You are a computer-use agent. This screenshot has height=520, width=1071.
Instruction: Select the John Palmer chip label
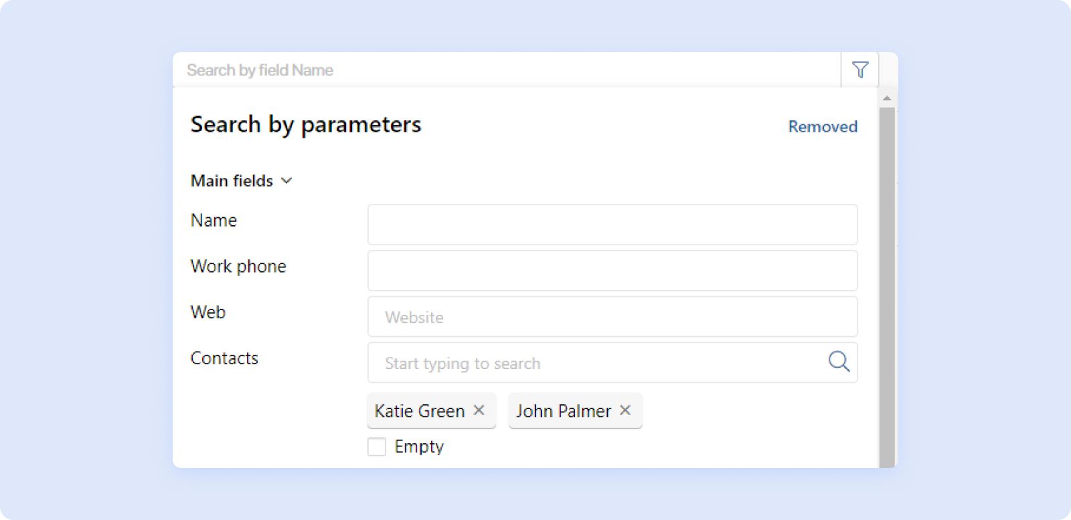564,411
